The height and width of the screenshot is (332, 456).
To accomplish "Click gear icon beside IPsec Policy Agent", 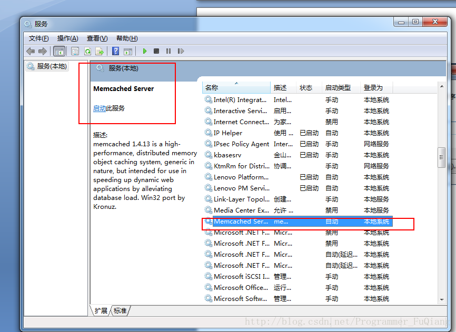I will click(208, 144).
